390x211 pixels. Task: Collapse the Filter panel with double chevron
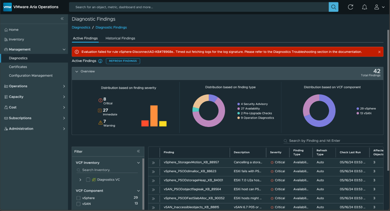pos(138,151)
